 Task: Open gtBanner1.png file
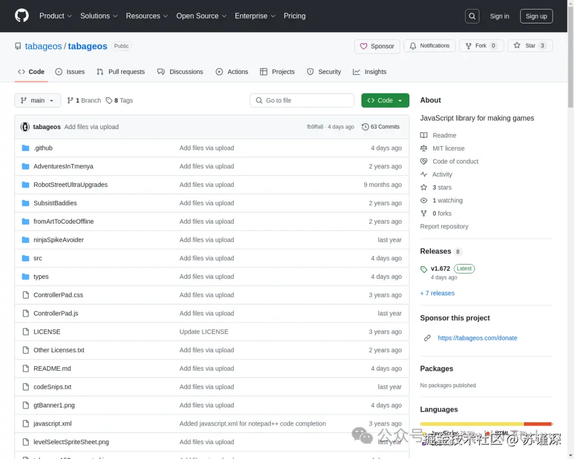pyautogui.click(x=54, y=405)
